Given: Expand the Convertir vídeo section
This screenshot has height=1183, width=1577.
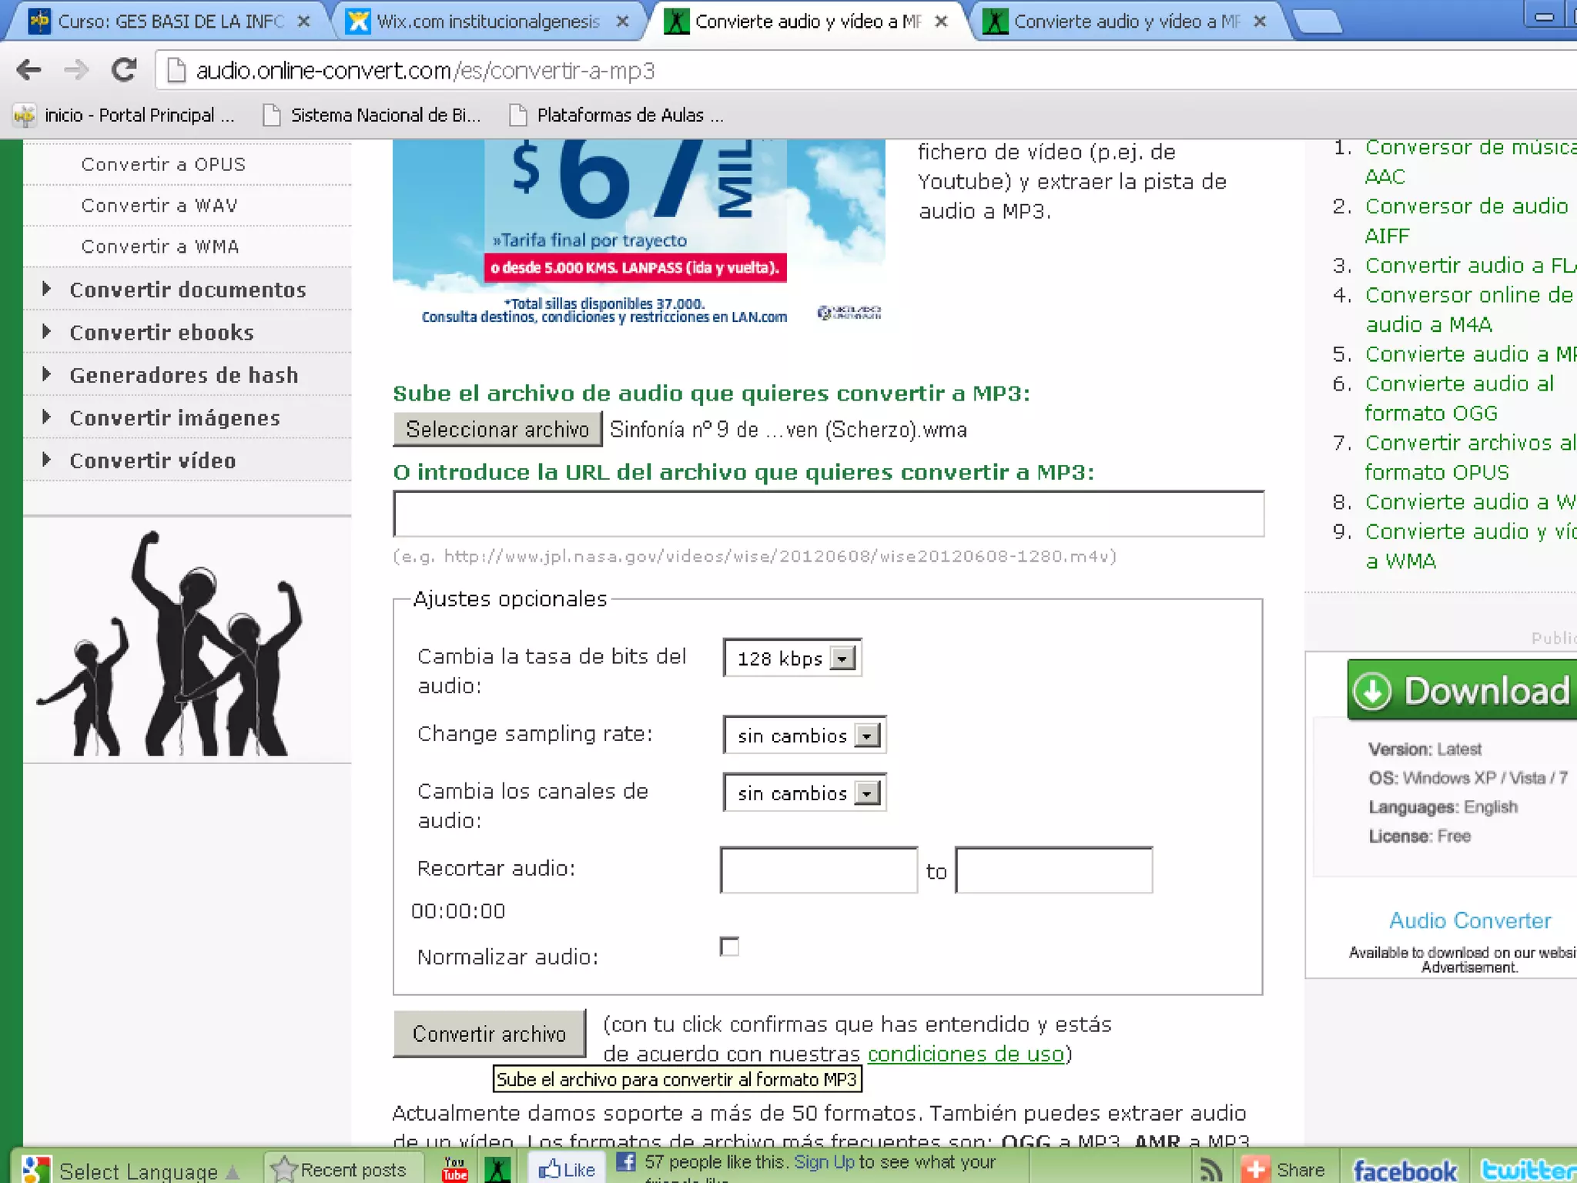Looking at the screenshot, I should point(152,461).
